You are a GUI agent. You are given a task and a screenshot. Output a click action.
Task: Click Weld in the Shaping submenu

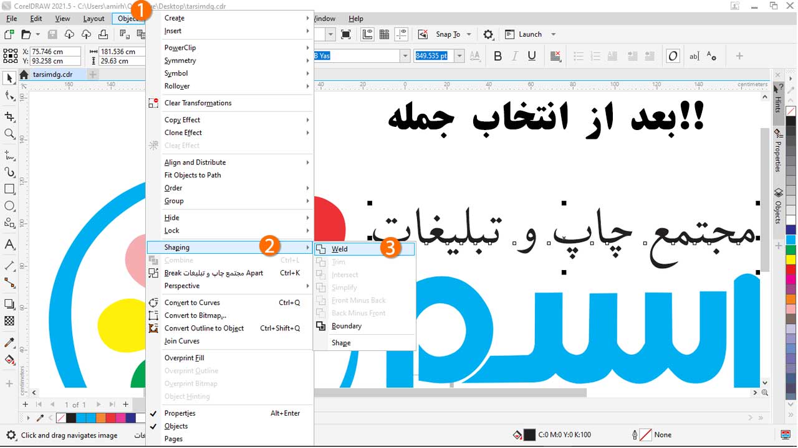click(340, 249)
